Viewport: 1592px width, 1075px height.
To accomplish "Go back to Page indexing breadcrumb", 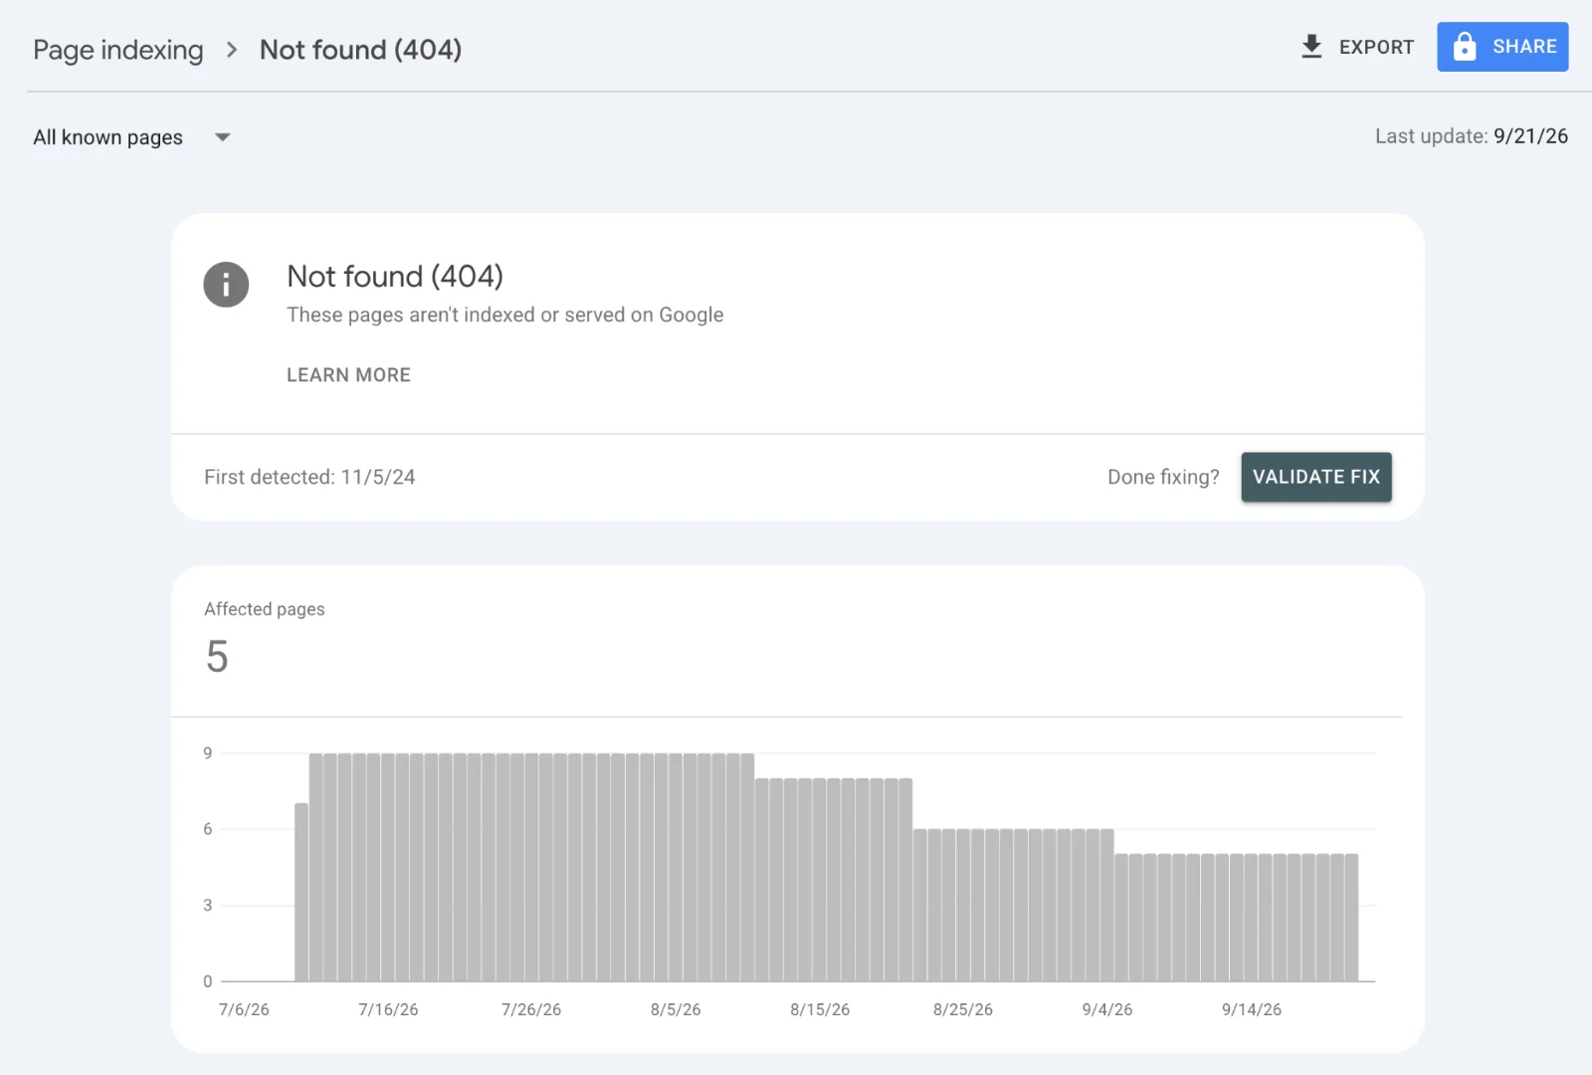I will [x=117, y=50].
